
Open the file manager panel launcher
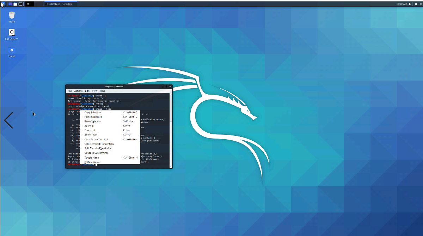click(x=16, y=4)
